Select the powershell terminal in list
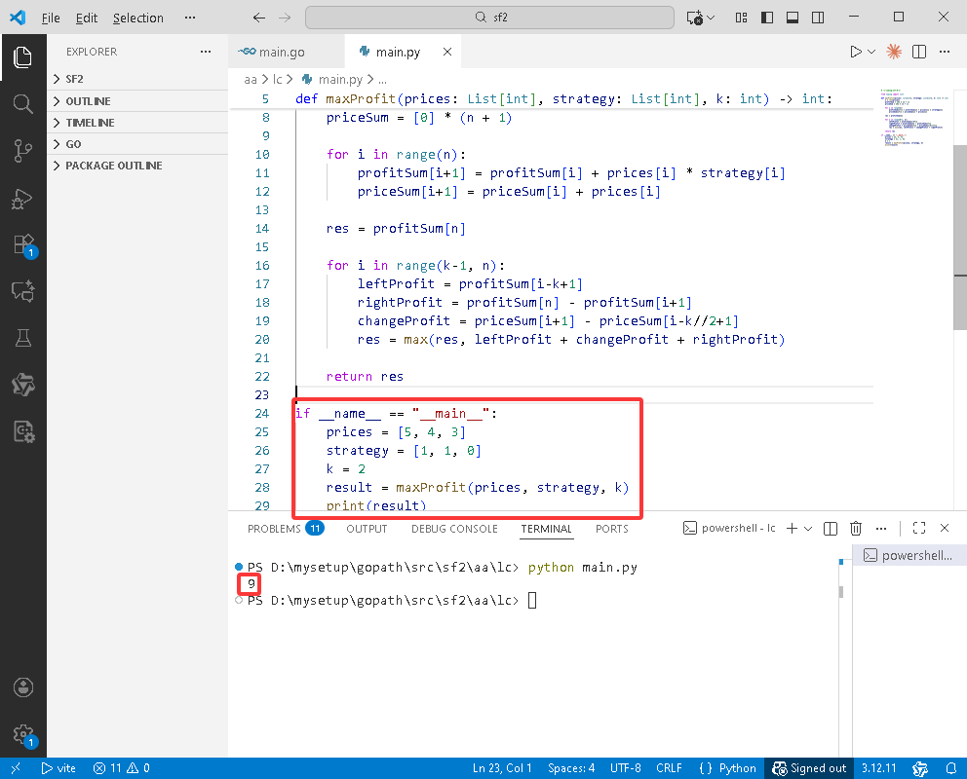The image size is (967, 779). tap(909, 555)
